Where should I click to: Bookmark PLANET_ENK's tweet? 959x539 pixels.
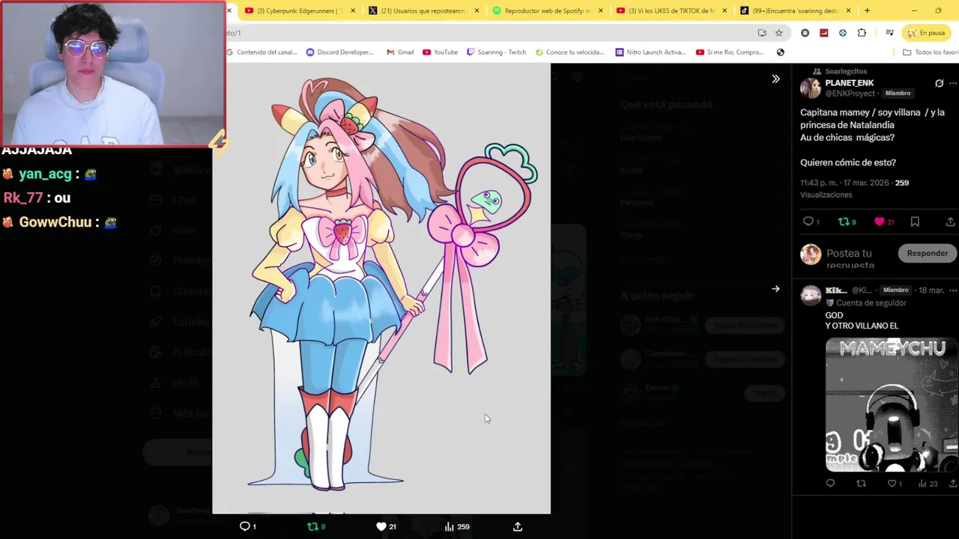coord(915,222)
